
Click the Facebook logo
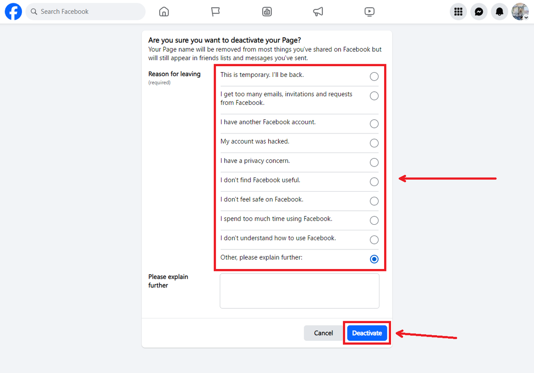pos(14,12)
